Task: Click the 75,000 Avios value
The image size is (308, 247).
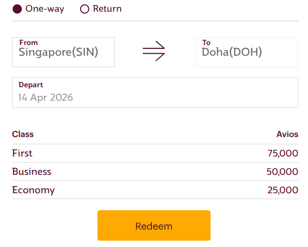Action: 282,154
